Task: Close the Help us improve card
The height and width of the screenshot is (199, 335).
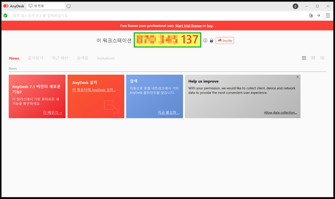Action: [298, 77]
